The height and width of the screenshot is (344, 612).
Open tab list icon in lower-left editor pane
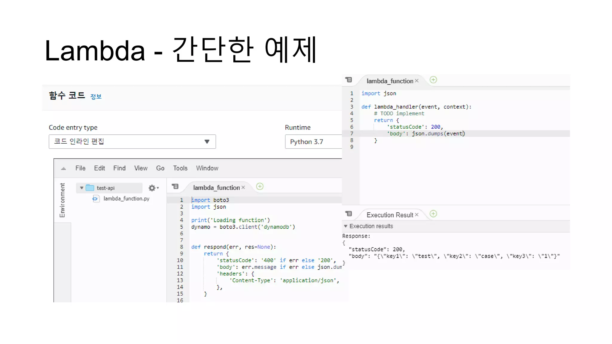pyautogui.click(x=175, y=187)
